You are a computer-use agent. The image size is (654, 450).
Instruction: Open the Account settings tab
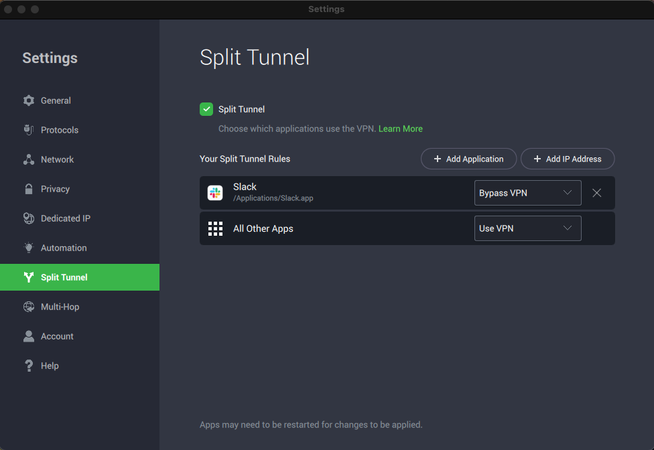[57, 336]
